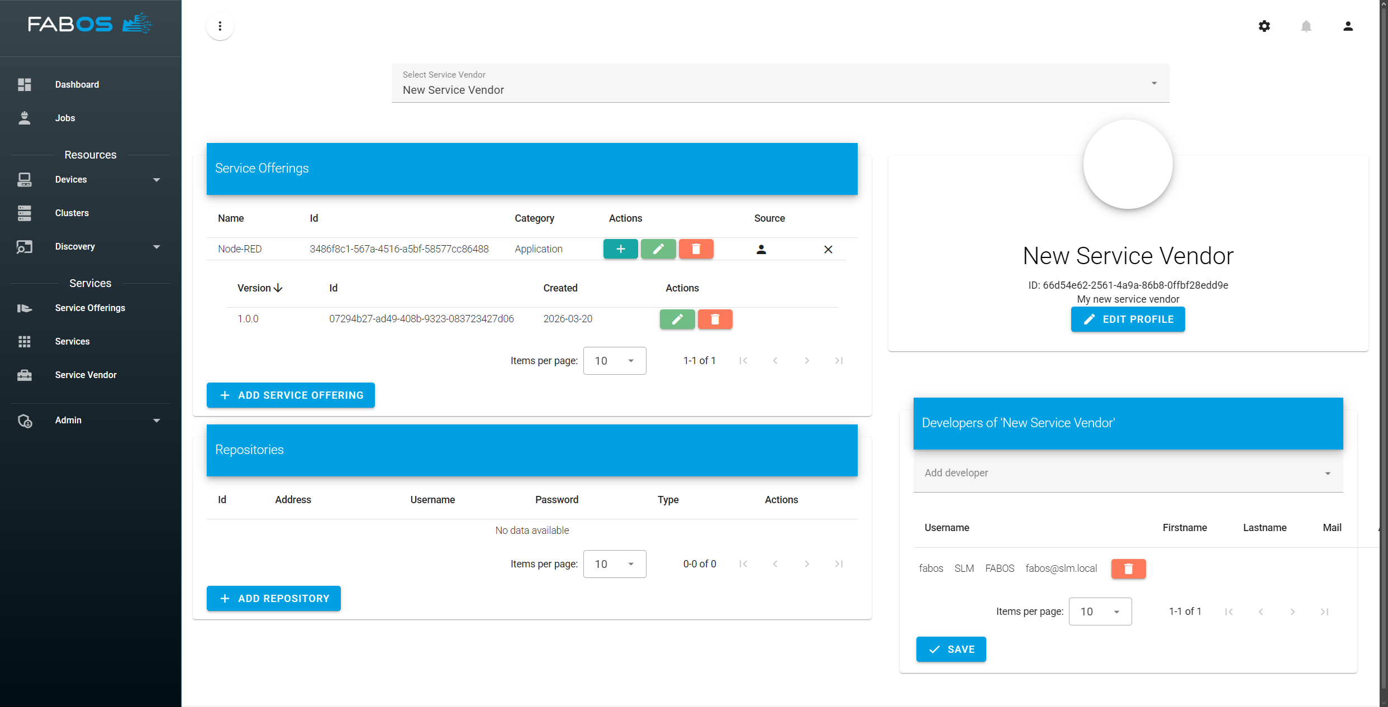Toggle the three-dot menu button
Screen dimensions: 1388x707
(x=220, y=26)
